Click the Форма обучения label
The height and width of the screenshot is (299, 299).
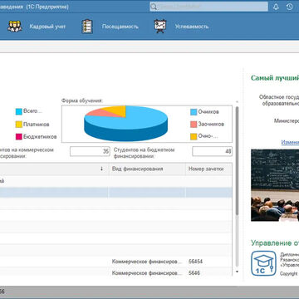coord(82,100)
